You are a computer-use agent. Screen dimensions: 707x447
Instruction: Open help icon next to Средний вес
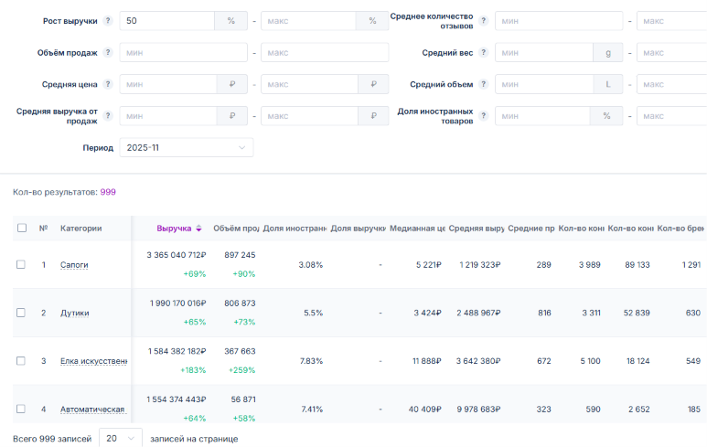pyautogui.click(x=483, y=52)
